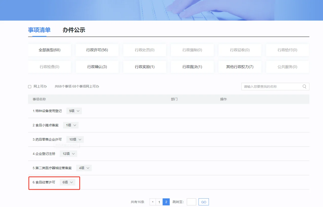Toggle the 网上可办 checkbox
Screen dimensions: 323x207
point(30,87)
